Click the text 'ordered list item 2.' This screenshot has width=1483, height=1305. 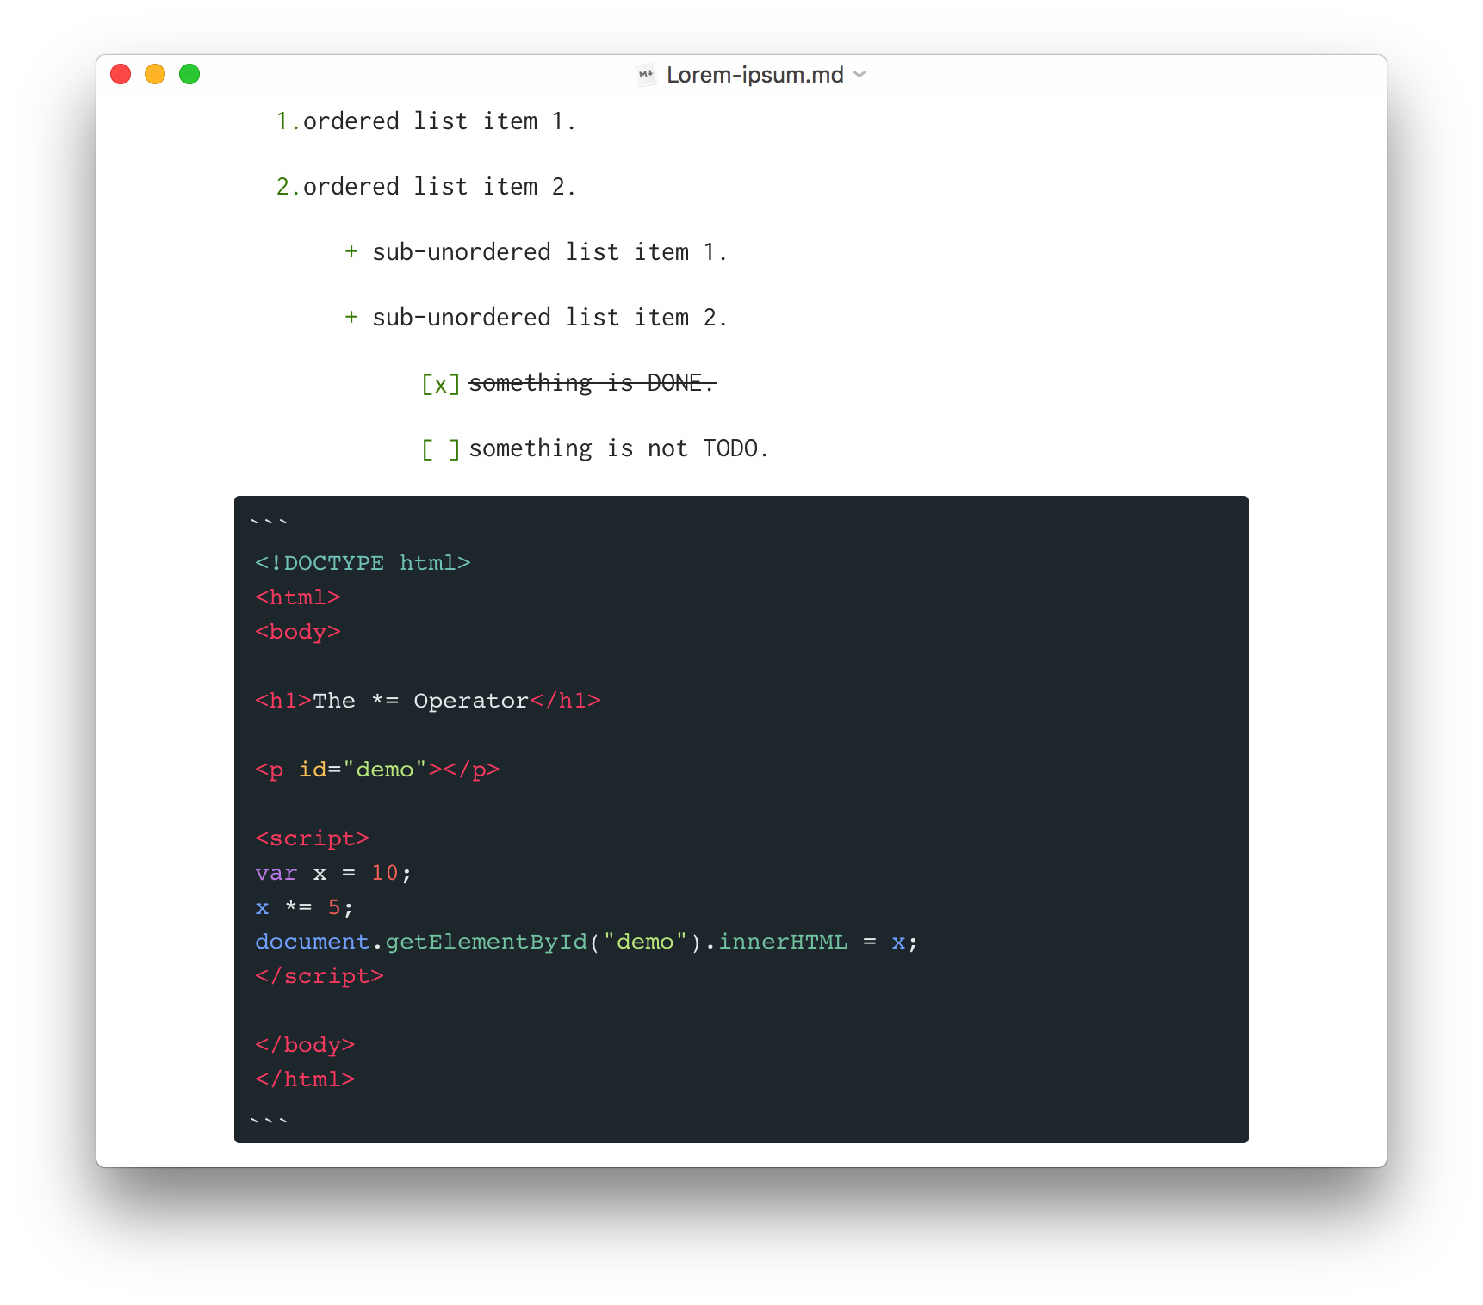click(439, 187)
